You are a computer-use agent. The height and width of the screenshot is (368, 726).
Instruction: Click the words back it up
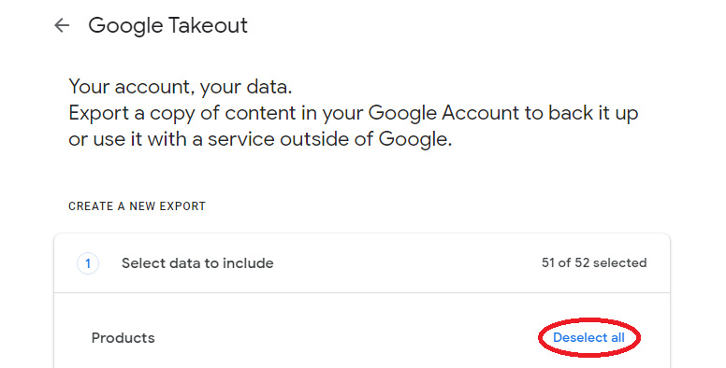tap(593, 113)
